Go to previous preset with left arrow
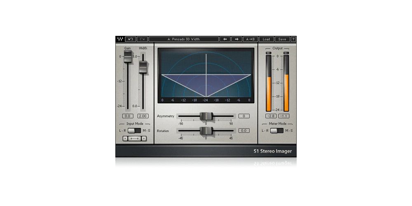 [x=225, y=39]
